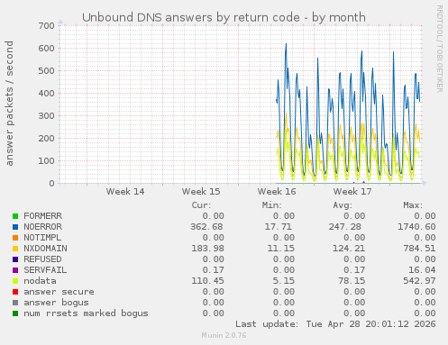Click the Max: column header
The height and width of the screenshot is (345, 448).
point(413,205)
